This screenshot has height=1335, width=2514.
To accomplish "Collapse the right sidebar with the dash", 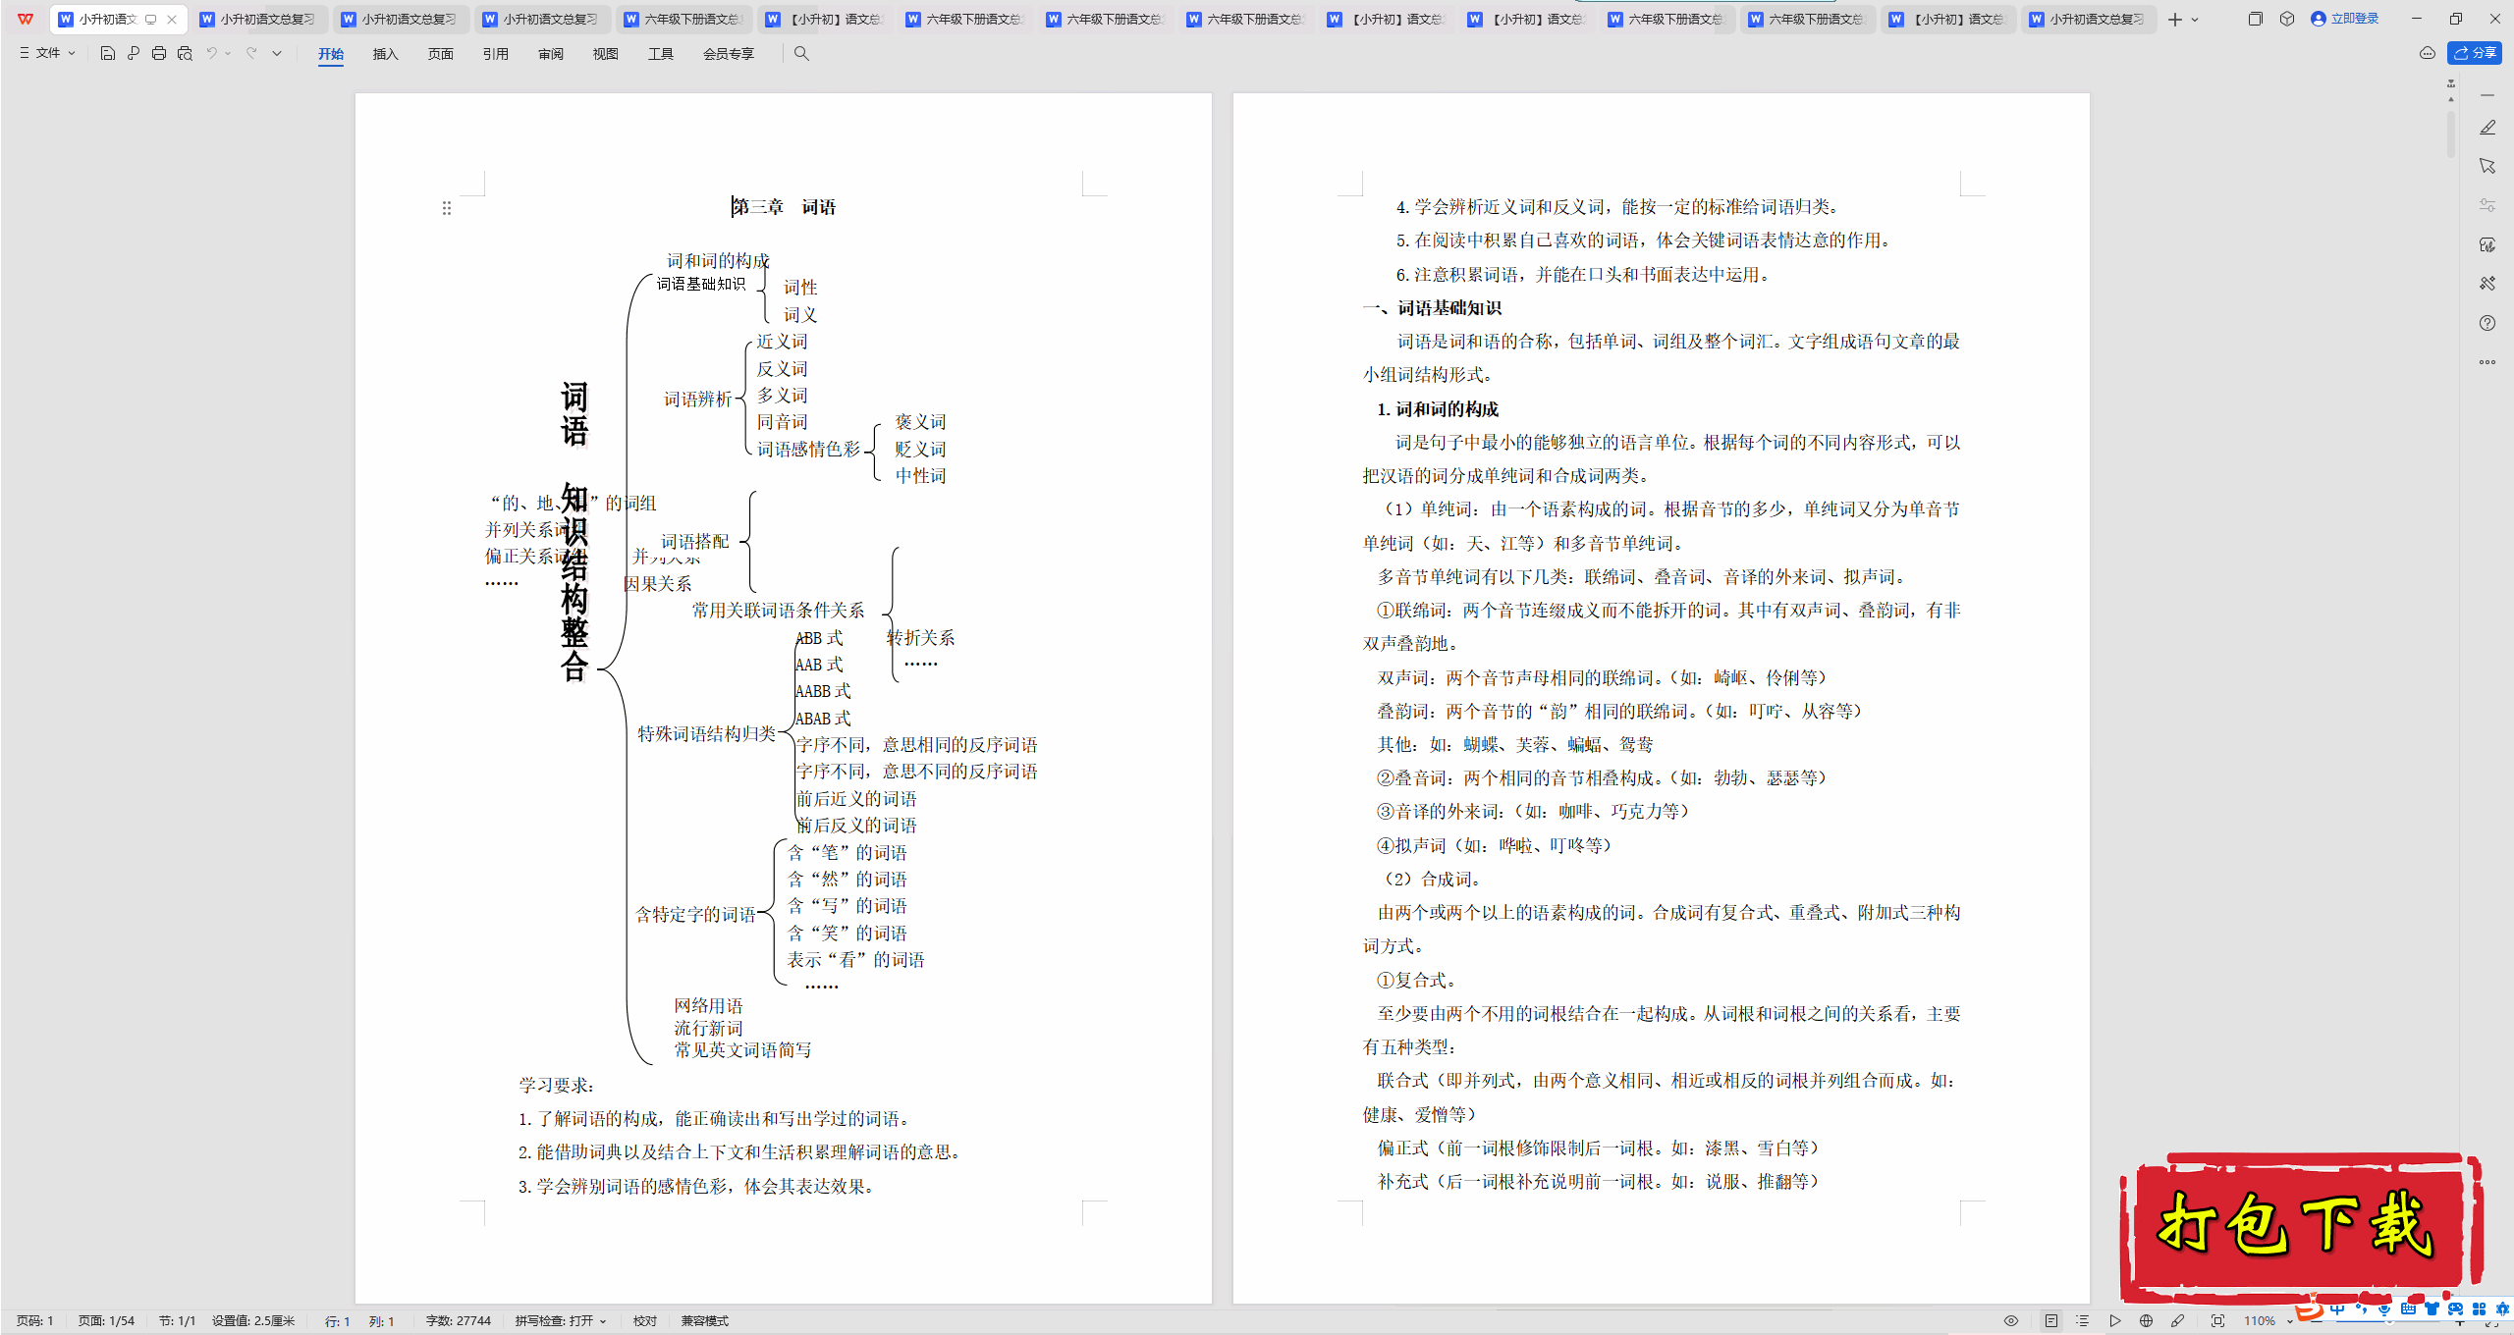I will point(2487,95).
